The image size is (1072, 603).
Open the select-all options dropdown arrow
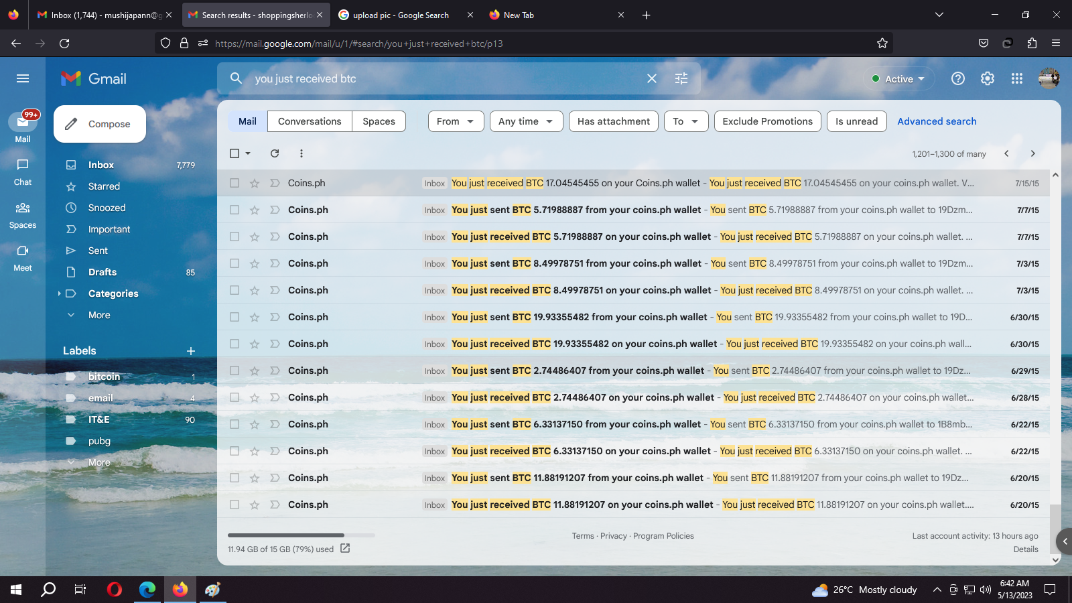[248, 153]
